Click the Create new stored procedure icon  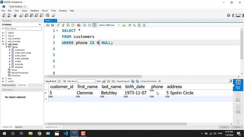pos(37,15)
